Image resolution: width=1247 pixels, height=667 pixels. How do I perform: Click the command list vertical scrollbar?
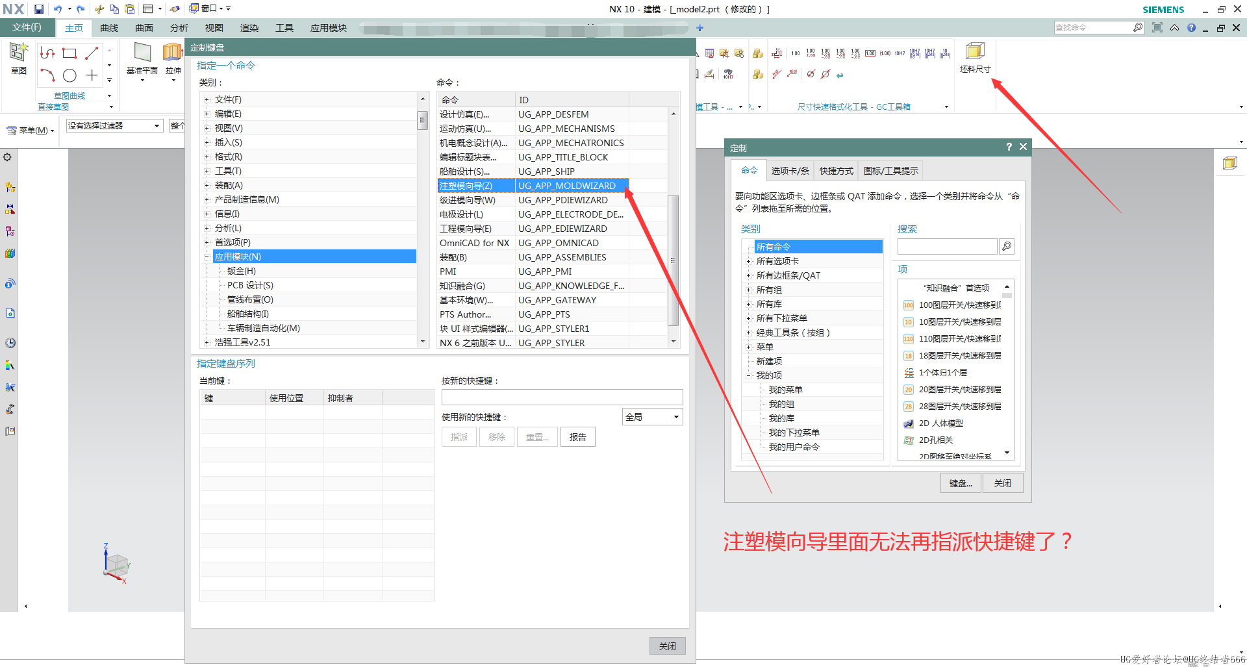673,260
